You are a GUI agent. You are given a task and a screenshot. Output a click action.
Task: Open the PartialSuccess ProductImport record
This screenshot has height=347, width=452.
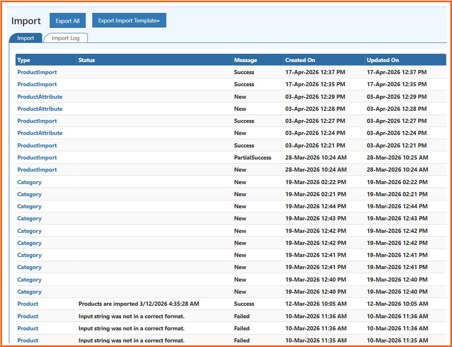pos(37,157)
